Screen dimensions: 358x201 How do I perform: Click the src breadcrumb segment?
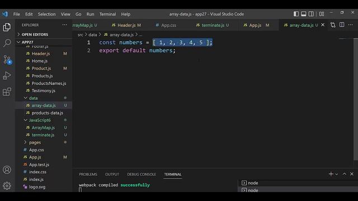pos(80,35)
